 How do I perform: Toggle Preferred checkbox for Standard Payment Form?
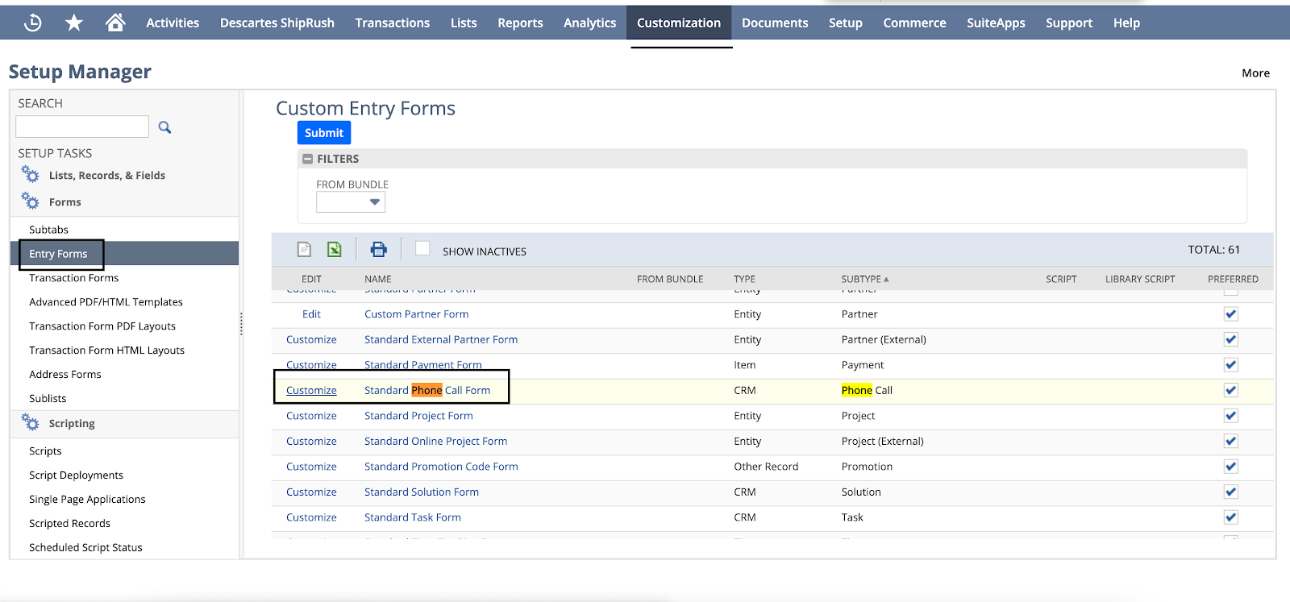pyautogui.click(x=1230, y=365)
